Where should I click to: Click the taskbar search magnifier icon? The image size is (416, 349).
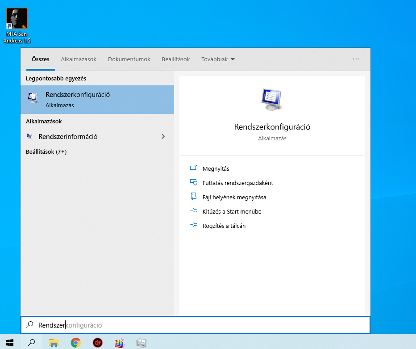coord(31,342)
